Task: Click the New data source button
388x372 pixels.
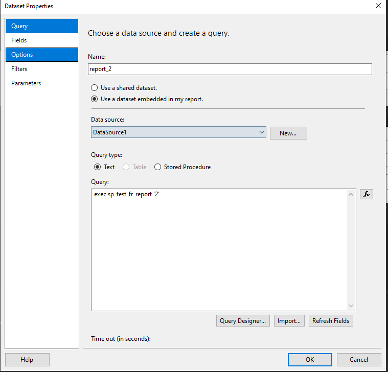Action: tap(288, 133)
